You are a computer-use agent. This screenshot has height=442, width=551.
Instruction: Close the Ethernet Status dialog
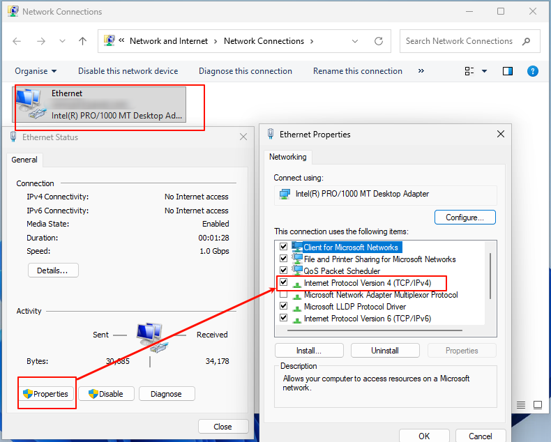(x=243, y=137)
